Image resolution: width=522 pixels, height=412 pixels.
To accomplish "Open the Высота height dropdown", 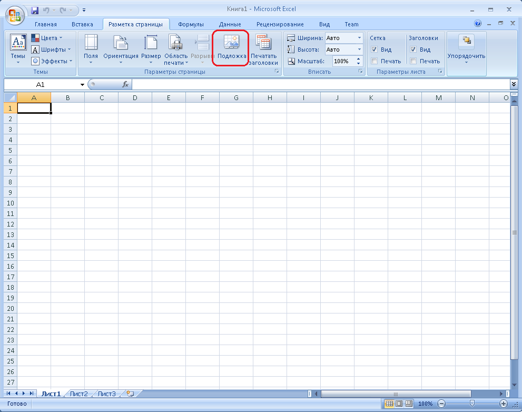I will 359,50.
